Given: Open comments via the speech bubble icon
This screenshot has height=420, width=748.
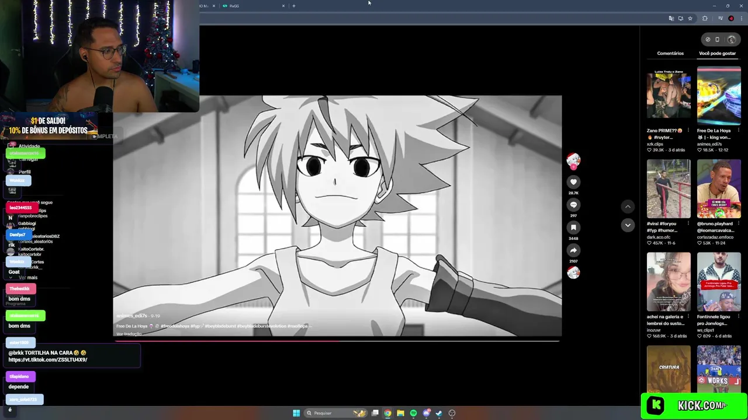Looking at the screenshot, I should (573, 205).
